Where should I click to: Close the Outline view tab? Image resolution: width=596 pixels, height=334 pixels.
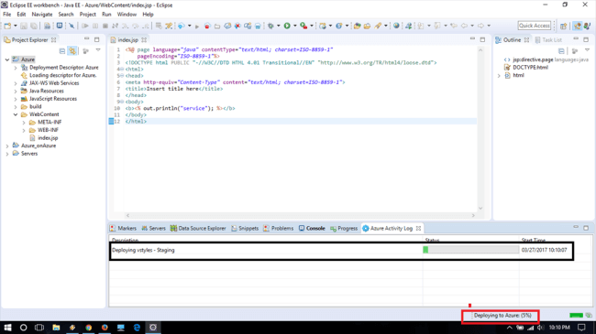tap(526, 40)
